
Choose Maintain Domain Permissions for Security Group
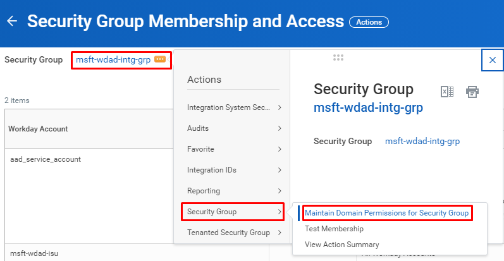[x=386, y=213]
